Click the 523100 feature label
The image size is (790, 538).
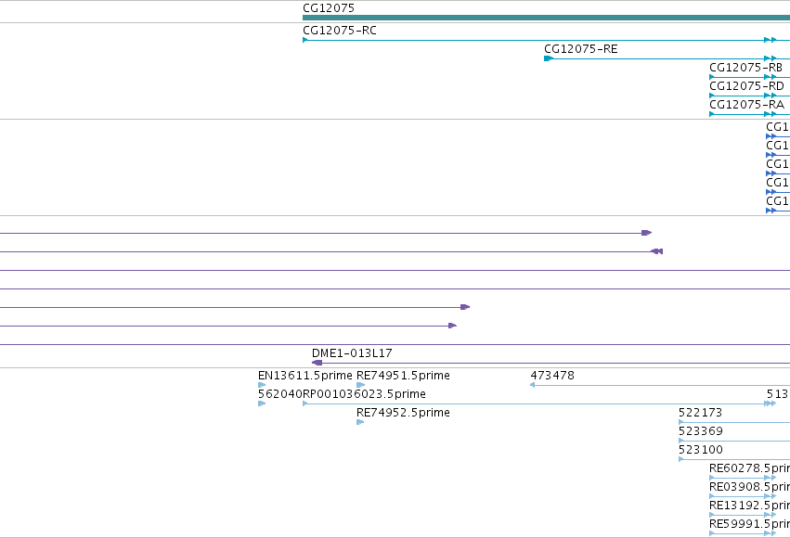(701, 450)
